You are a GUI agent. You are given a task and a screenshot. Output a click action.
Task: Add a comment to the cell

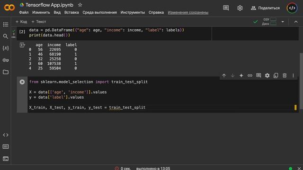click(x=258, y=76)
